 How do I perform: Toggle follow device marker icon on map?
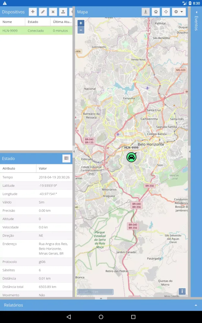point(145,12)
